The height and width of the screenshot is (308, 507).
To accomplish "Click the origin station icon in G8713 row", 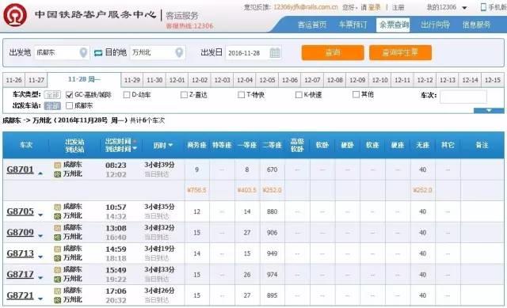I will pyautogui.click(x=58, y=249).
